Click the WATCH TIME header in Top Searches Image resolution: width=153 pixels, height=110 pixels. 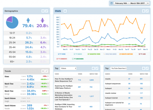click(144, 74)
